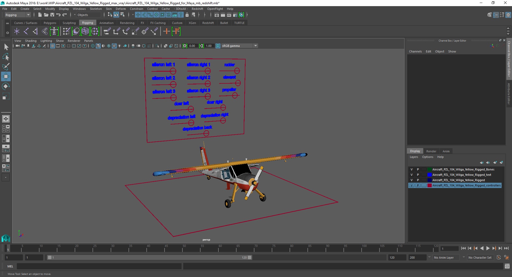Undo the last action arrow

point(58,15)
